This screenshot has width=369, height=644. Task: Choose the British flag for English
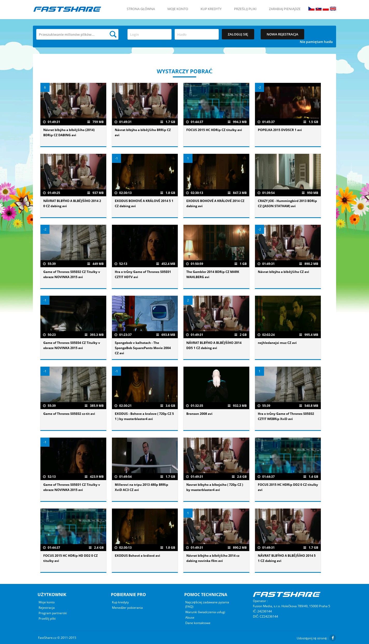tap(333, 9)
